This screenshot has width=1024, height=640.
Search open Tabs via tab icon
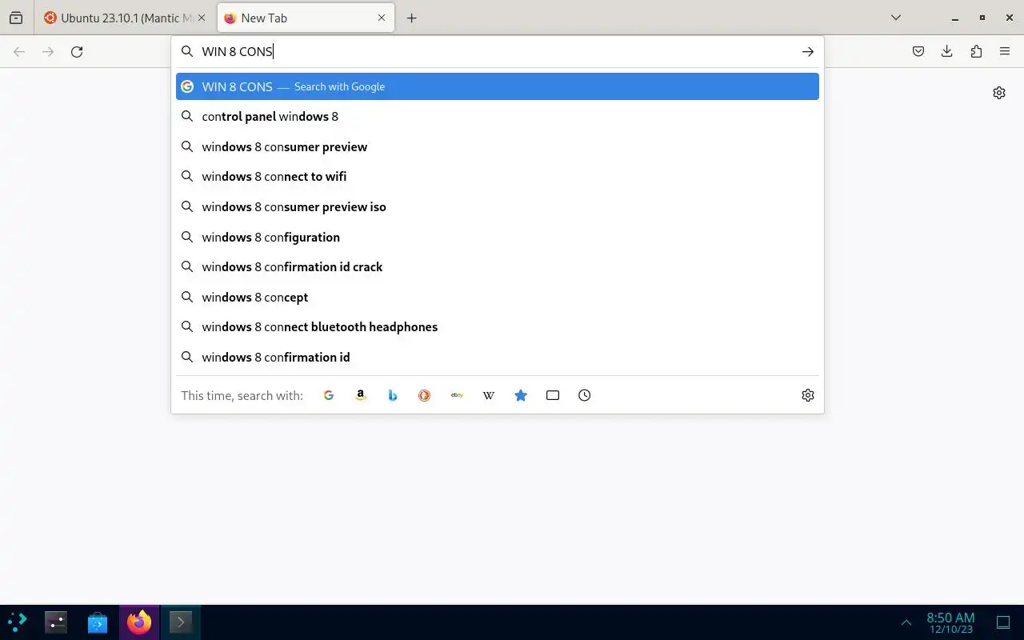point(553,395)
